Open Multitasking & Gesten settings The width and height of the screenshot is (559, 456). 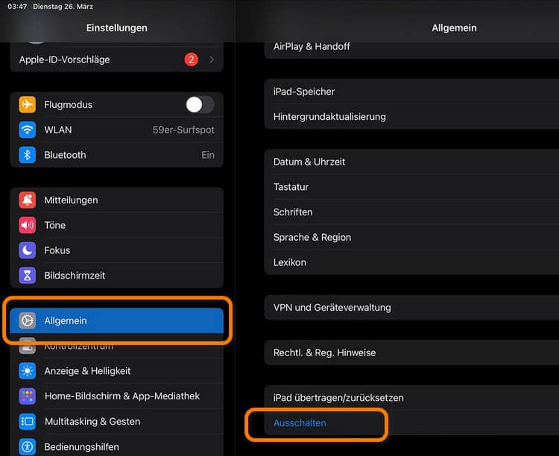point(117,422)
